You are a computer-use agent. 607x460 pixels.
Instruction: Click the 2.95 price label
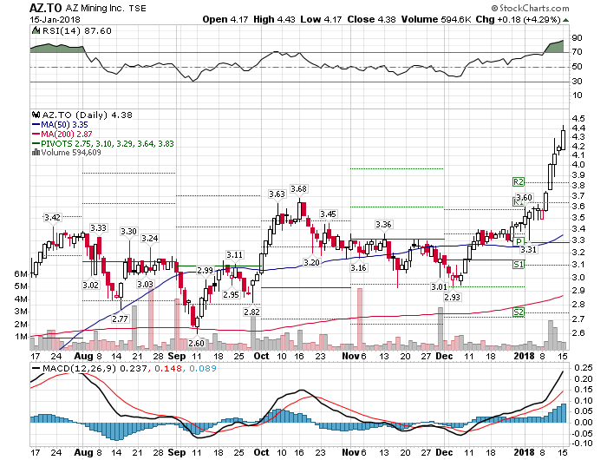[231, 294]
